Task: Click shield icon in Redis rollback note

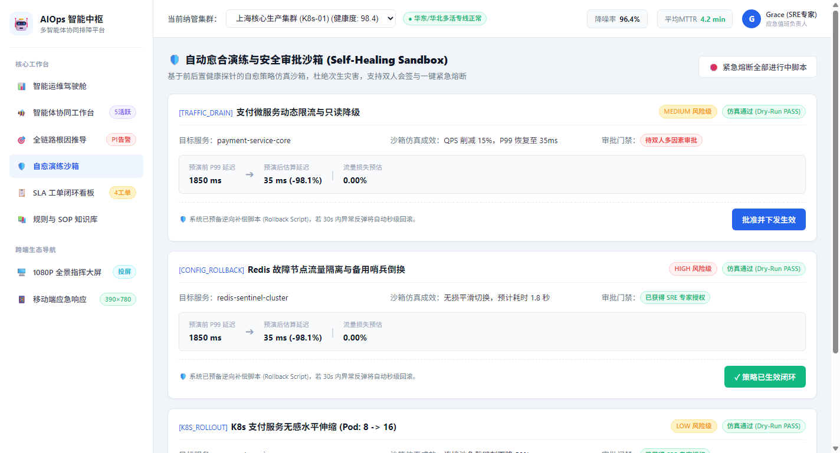Action: [183, 376]
